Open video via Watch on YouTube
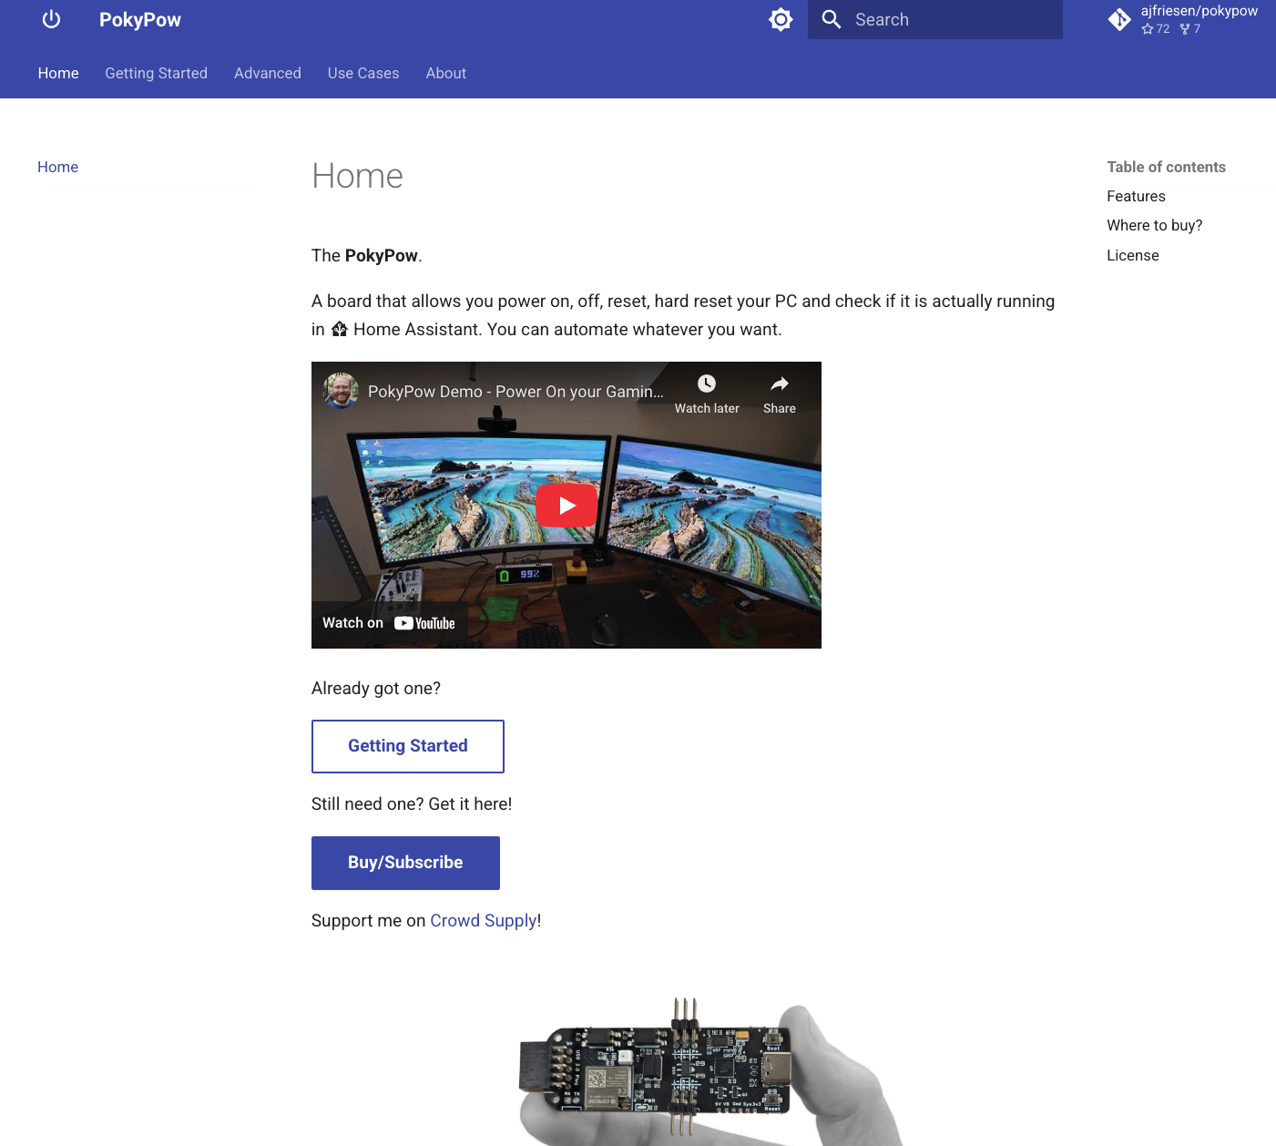Image resolution: width=1276 pixels, height=1146 pixels. point(389,623)
